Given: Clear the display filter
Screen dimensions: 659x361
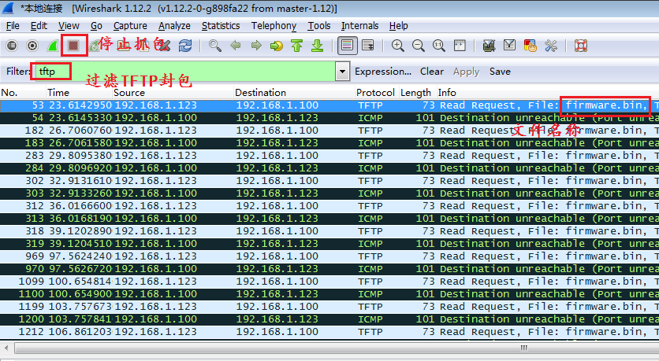Looking at the screenshot, I should (432, 72).
